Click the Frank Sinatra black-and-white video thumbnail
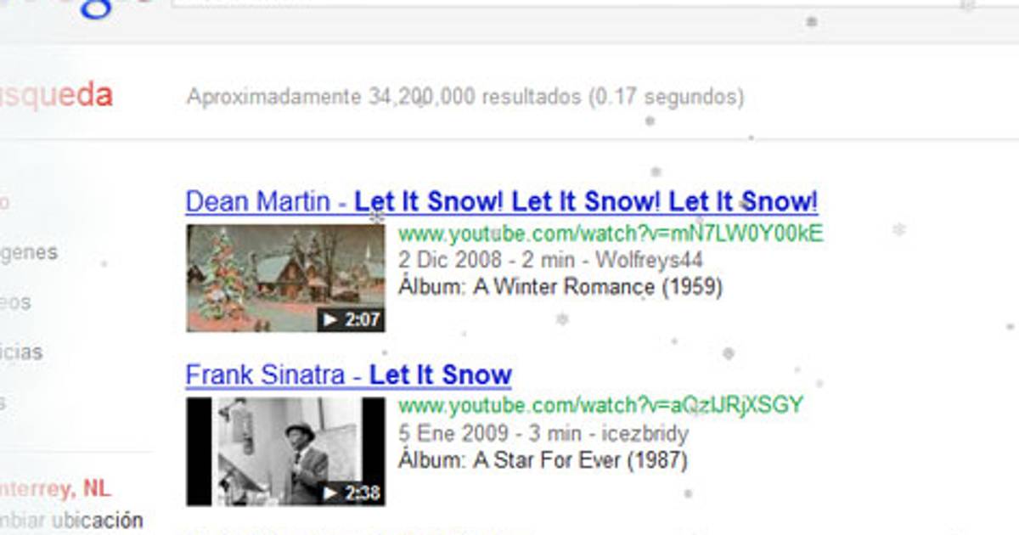 tap(285, 451)
